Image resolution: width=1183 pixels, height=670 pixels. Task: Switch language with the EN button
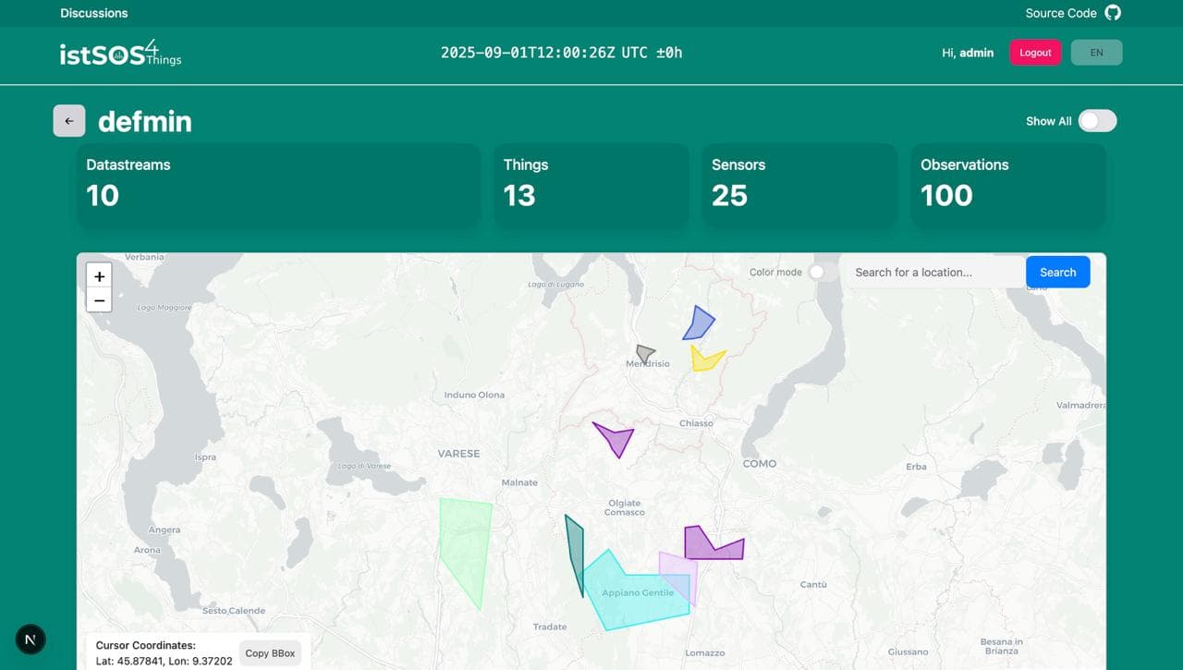tap(1096, 53)
